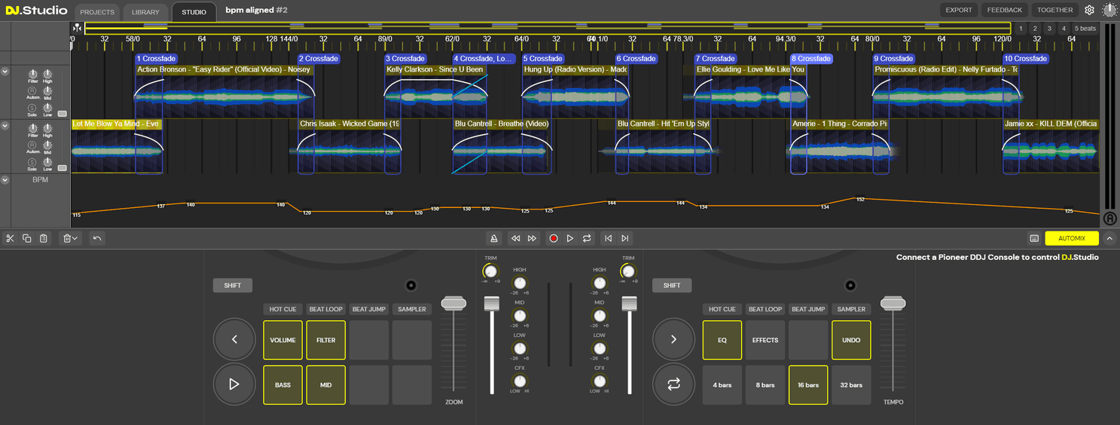The height and width of the screenshot is (425, 1120).
Task: Click the TOGETHER button
Action: pyautogui.click(x=1054, y=10)
